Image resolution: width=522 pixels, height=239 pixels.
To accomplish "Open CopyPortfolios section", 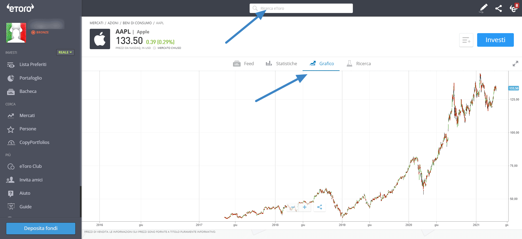I will 35,142.
